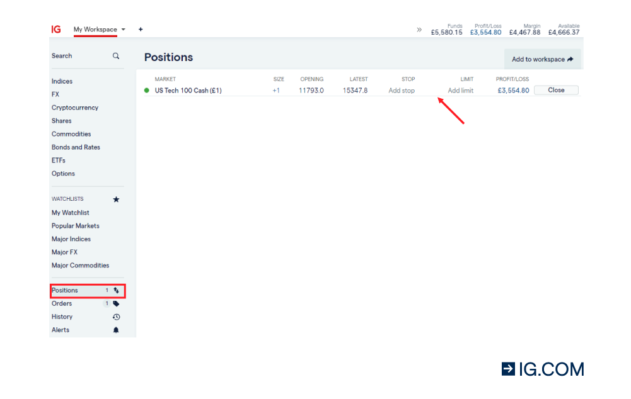Open the Cryptocurrency menu item
Screen dimensions: 631x399
[75, 108]
